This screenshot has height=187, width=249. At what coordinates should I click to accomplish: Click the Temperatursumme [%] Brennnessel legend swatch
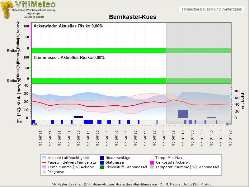tap(152, 167)
